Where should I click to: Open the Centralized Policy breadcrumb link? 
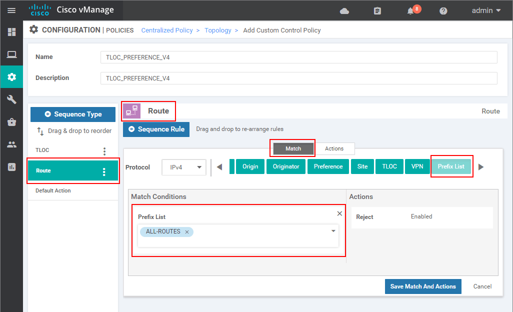[x=167, y=30]
